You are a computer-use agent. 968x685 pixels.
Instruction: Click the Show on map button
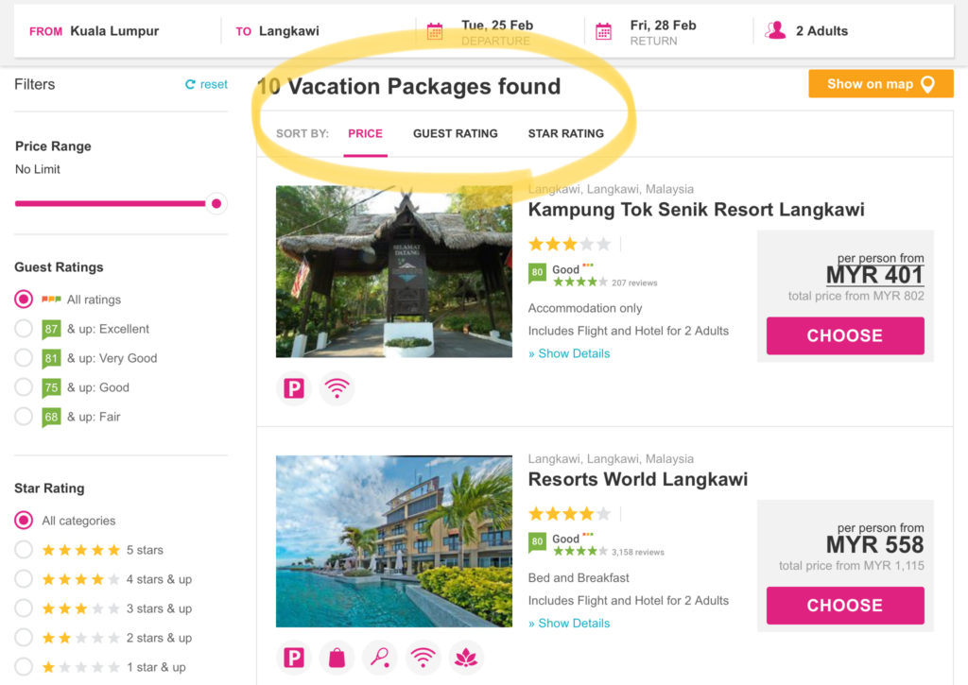pyautogui.click(x=881, y=84)
